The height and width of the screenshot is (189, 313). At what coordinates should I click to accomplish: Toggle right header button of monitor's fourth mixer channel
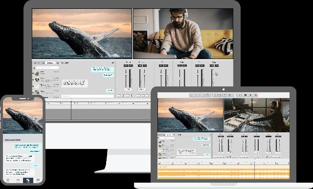click(x=185, y=65)
